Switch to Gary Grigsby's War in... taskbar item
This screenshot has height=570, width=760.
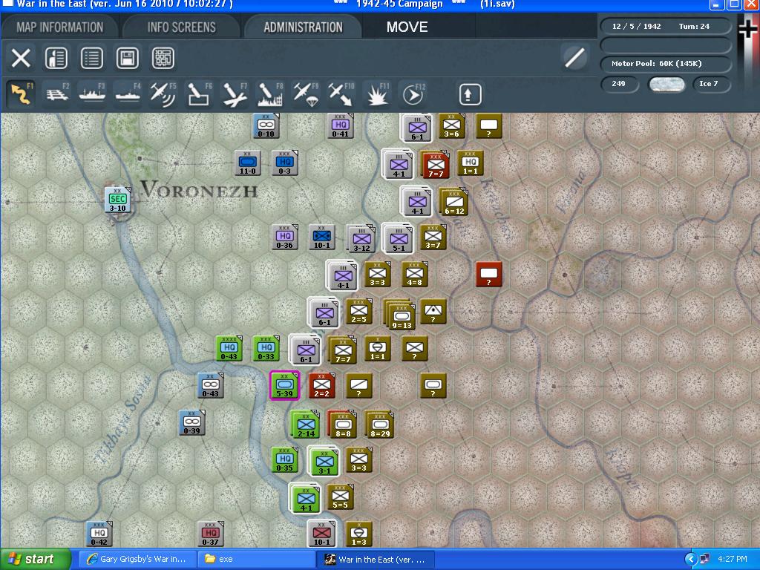(139, 560)
